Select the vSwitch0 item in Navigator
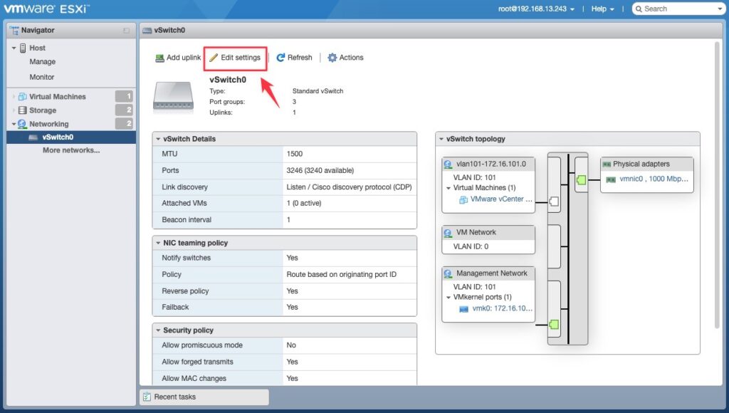This screenshot has width=729, height=413. [71, 137]
